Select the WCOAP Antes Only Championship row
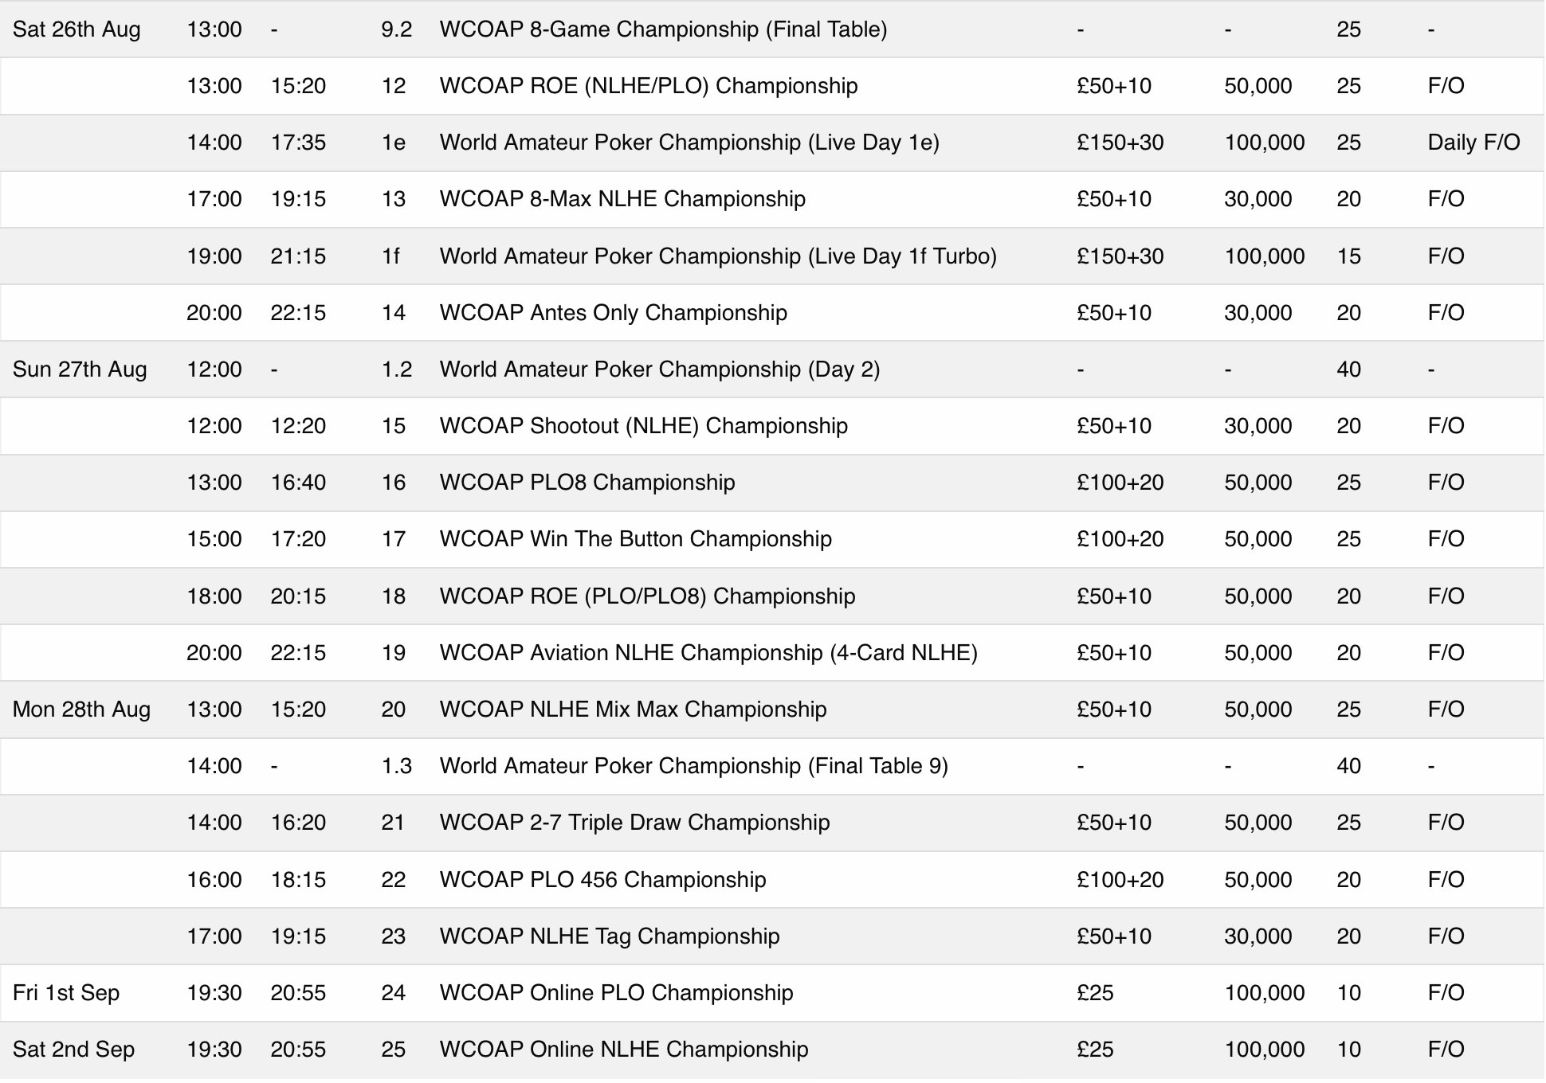 (x=613, y=313)
